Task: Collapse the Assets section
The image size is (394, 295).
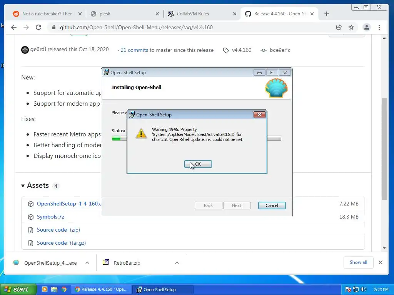Action: (x=35, y=186)
